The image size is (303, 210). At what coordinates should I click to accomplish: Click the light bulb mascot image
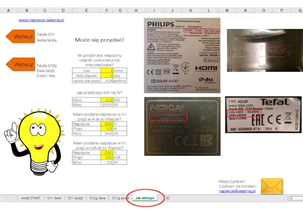(34, 142)
